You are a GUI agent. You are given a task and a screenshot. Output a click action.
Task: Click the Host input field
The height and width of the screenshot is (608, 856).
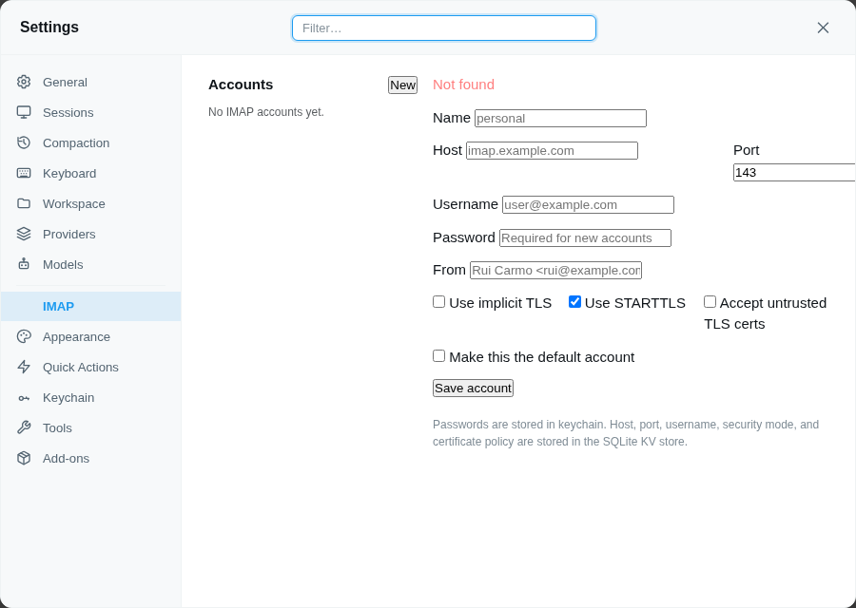pos(552,150)
